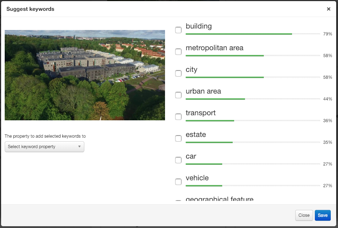Click the urban area 44% confidence bar
This screenshot has height=228, width=338.
click(253, 99)
